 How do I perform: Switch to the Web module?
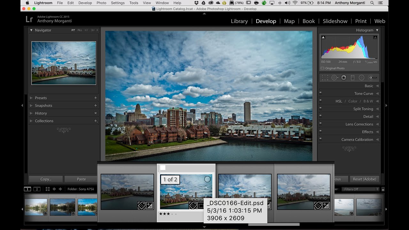point(380,21)
